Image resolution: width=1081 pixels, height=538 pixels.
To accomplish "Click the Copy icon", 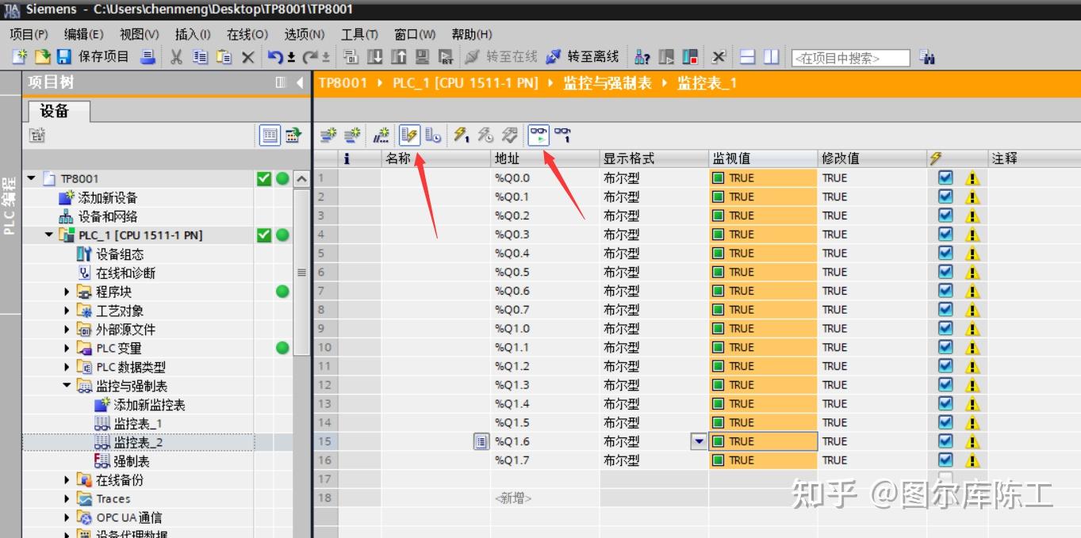I will click(201, 57).
